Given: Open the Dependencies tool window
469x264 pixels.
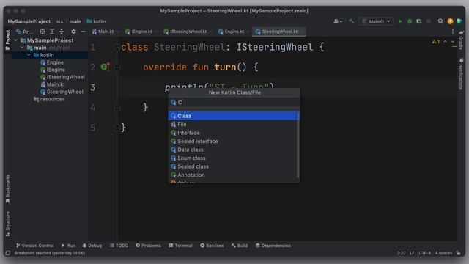Looking at the screenshot, I should coord(273,246).
